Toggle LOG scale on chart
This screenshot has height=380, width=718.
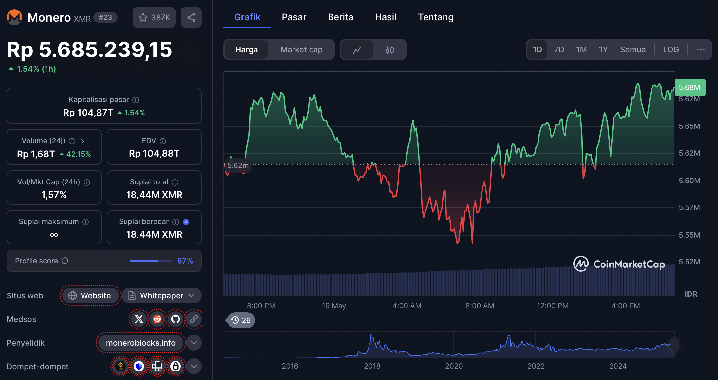pos(671,50)
